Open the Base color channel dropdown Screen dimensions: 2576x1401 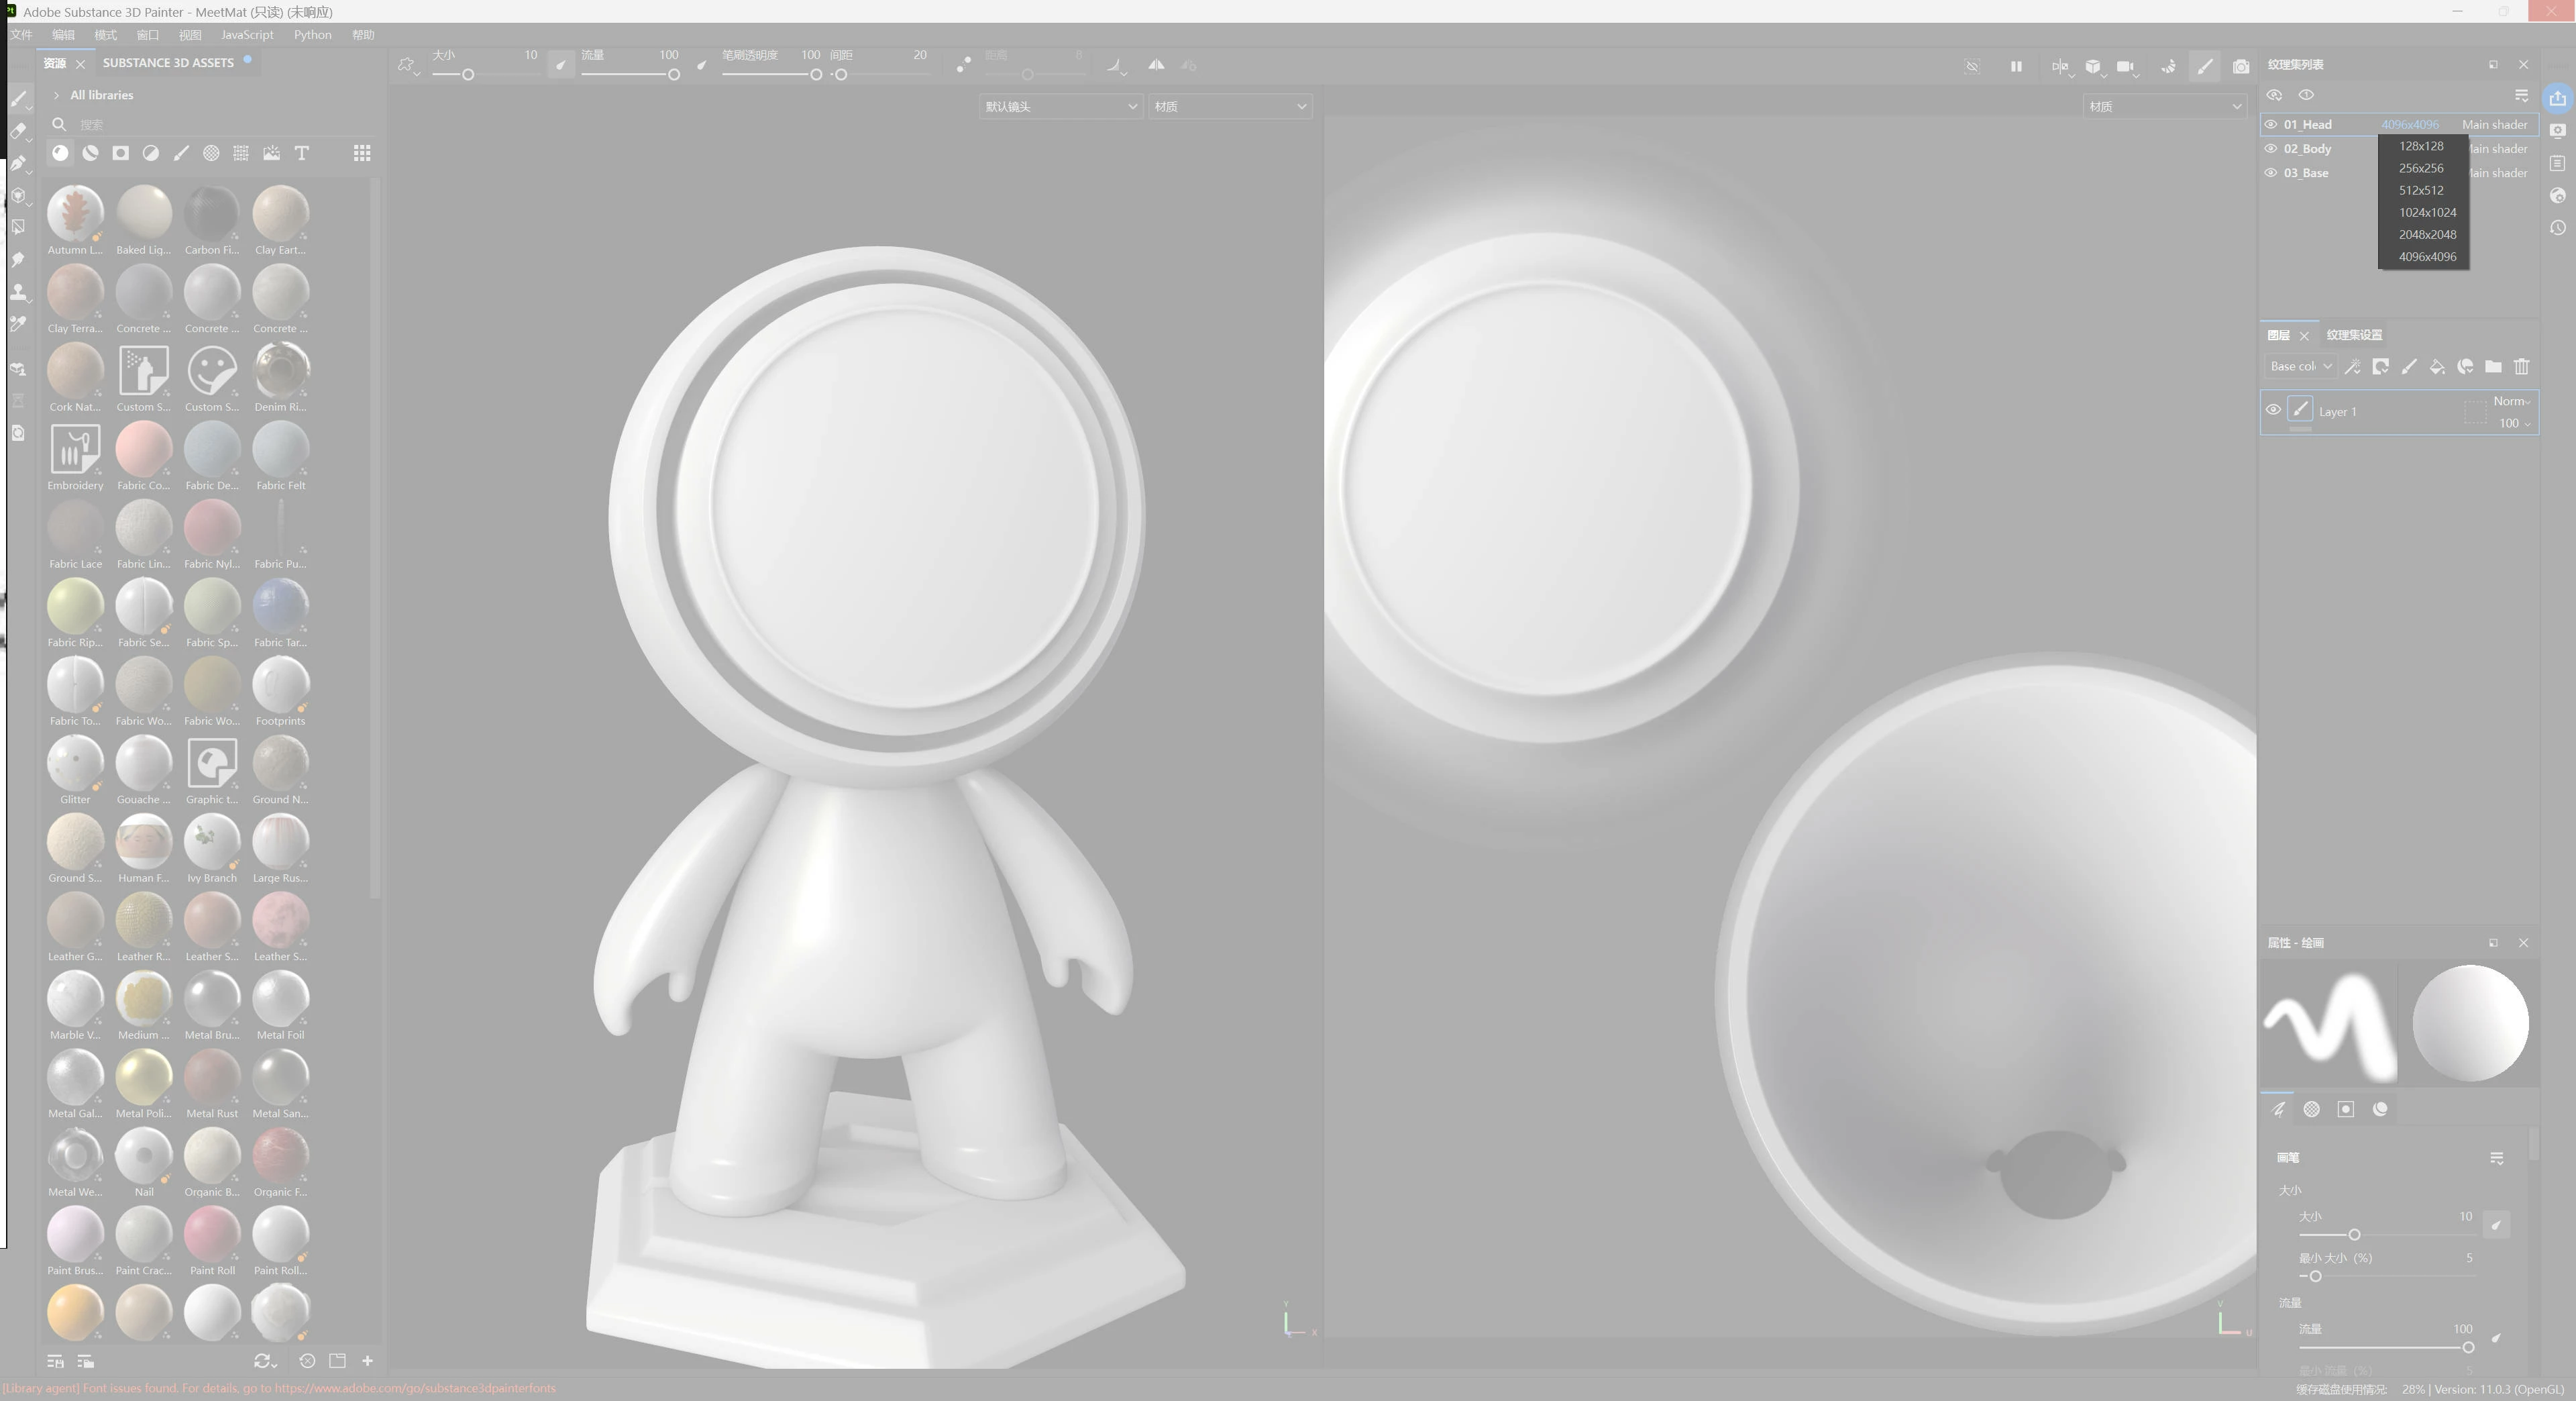tap(2300, 367)
